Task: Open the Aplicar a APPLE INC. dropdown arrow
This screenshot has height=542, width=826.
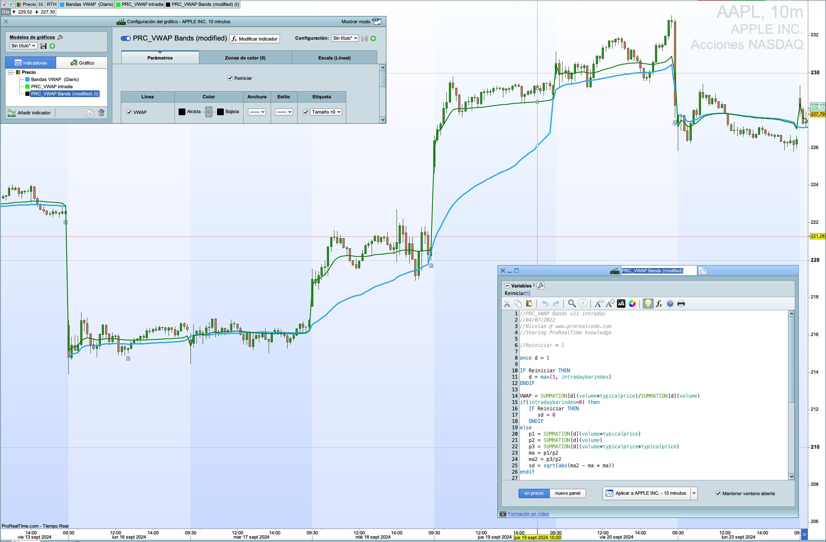Action: click(x=694, y=493)
